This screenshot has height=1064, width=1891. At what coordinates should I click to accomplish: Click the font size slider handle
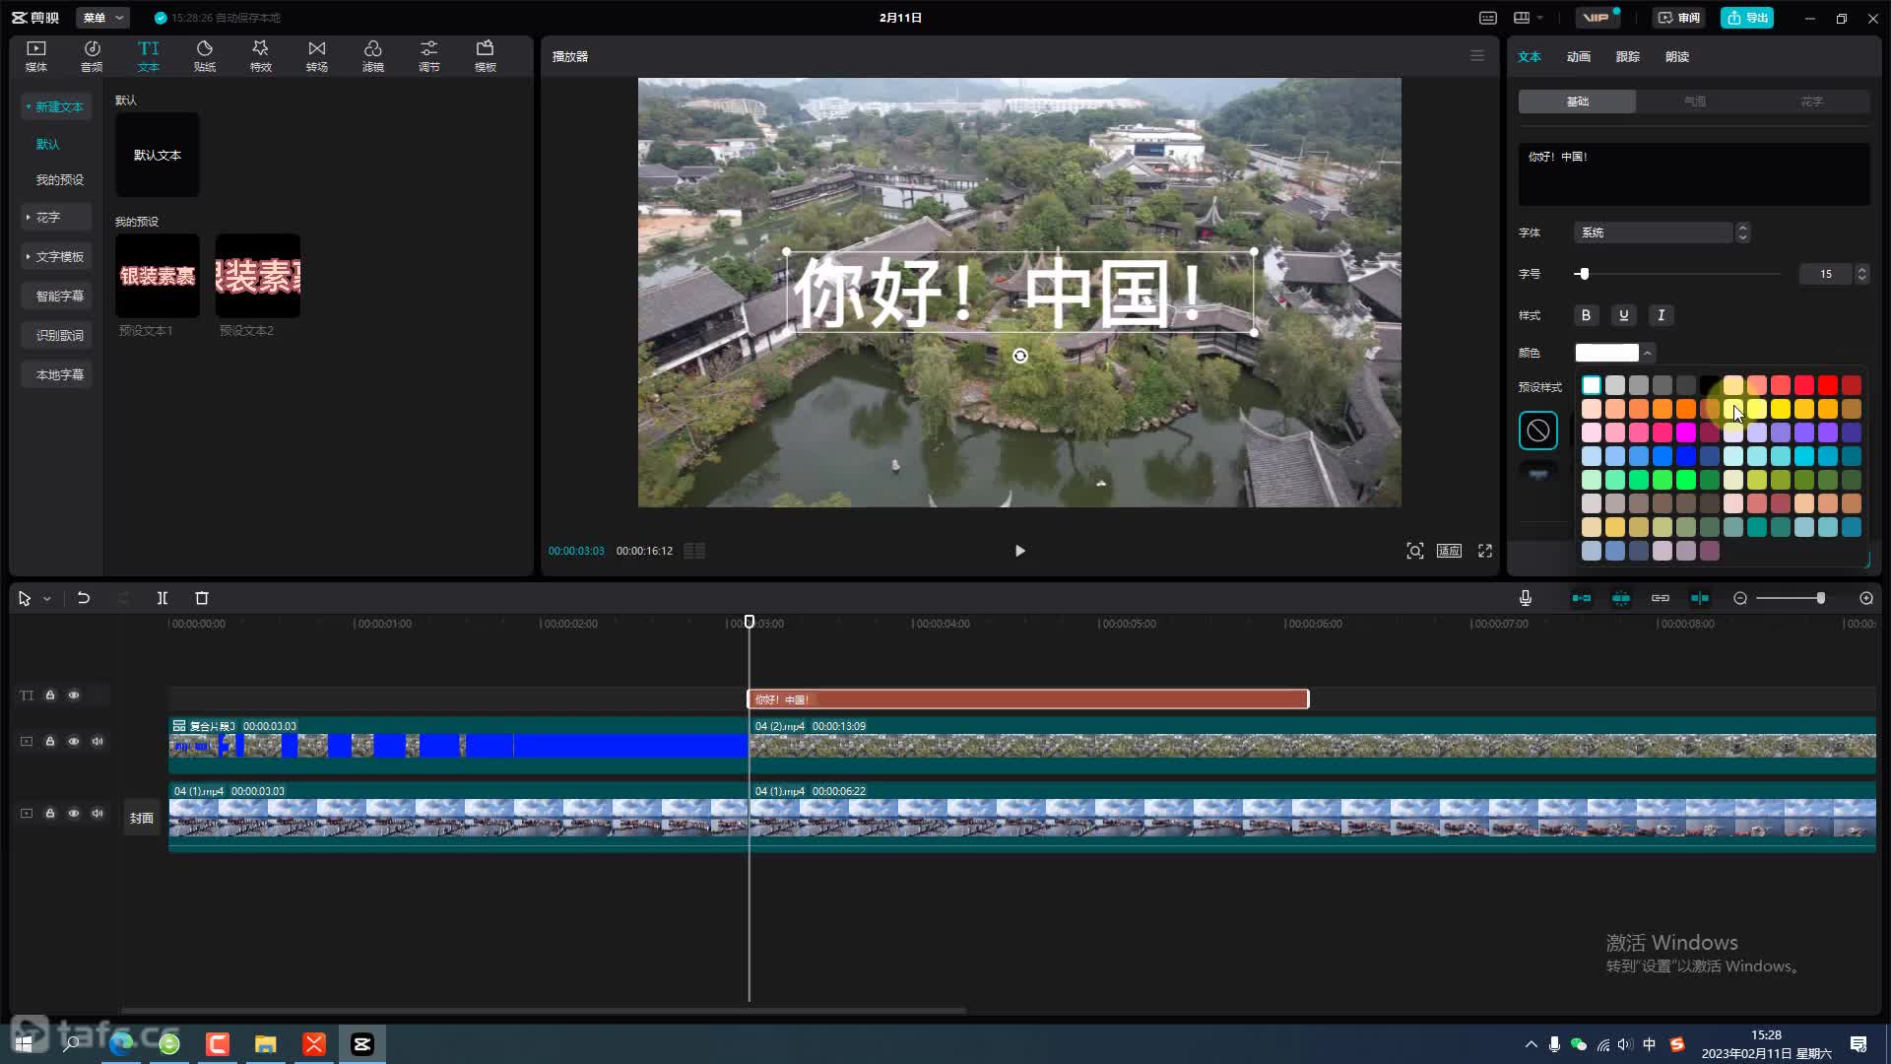click(x=1584, y=274)
